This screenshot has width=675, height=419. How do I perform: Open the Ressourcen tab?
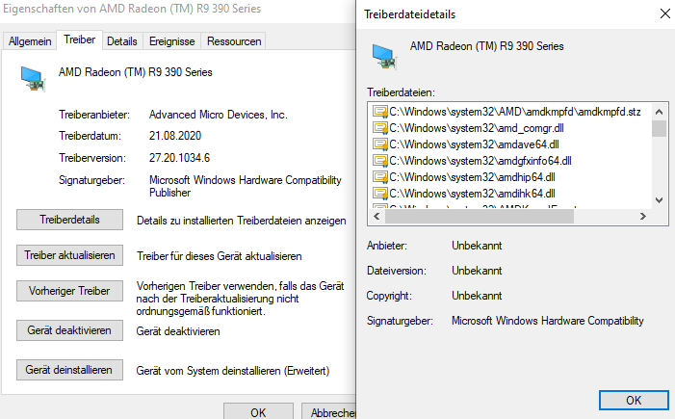(x=234, y=41)
